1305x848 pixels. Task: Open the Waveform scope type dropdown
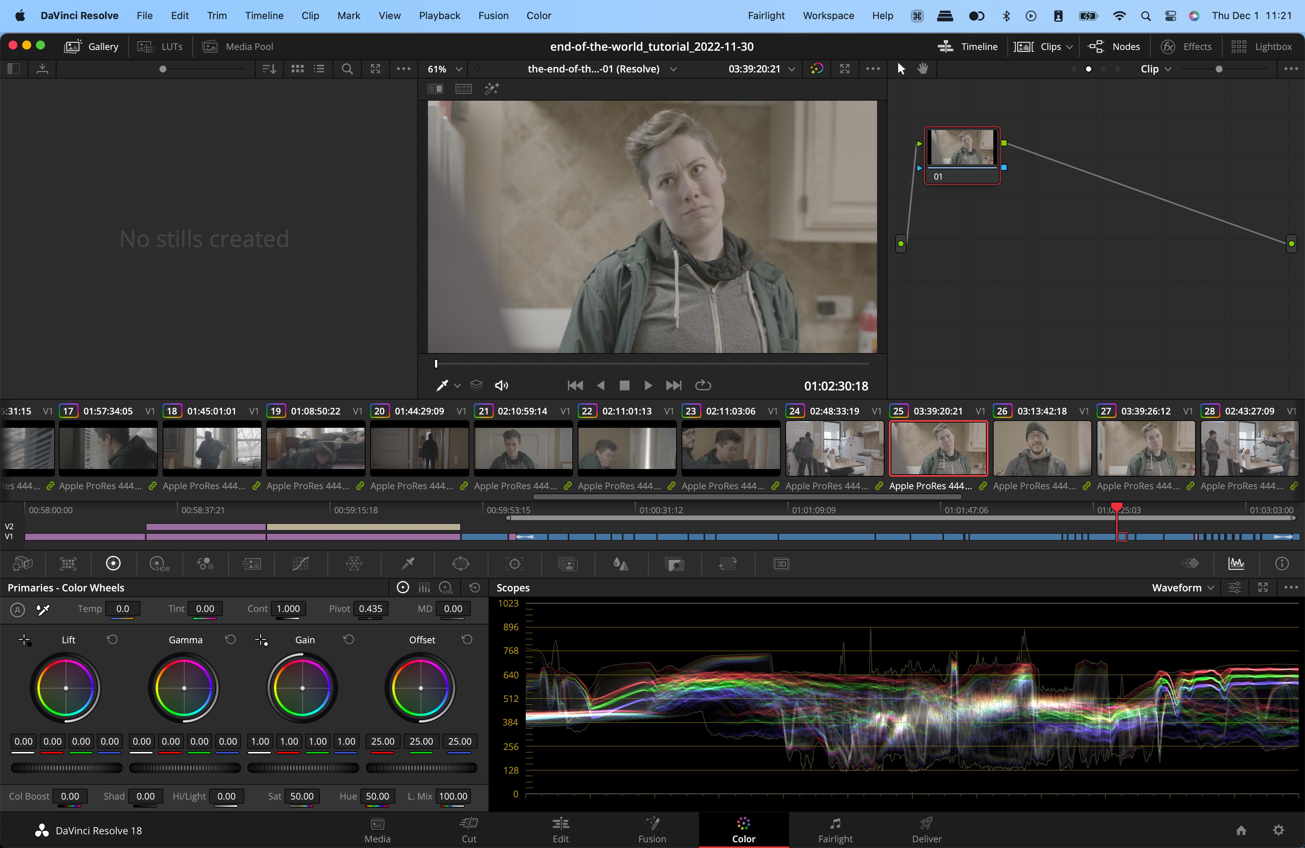point(1183,588)
